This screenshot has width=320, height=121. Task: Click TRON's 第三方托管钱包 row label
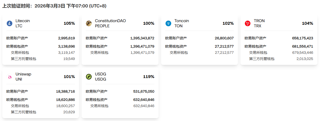262,59
